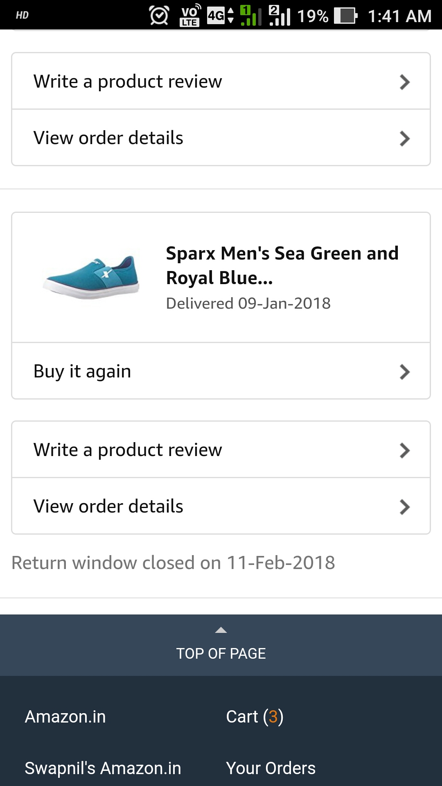Tap the alarm clock status icon
The image size is (442, 786).
[159, 16]
